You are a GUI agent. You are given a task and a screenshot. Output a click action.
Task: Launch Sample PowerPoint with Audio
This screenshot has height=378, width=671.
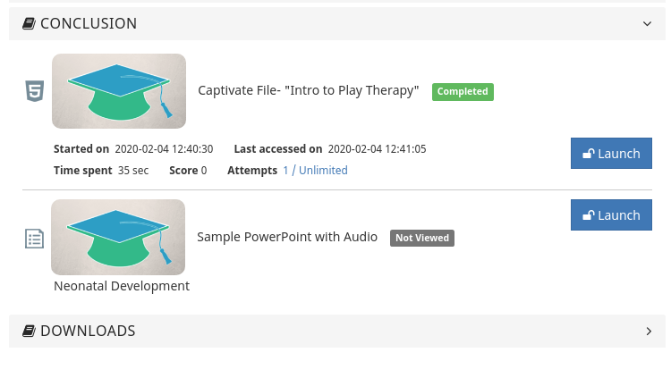(x=612, y=215)
